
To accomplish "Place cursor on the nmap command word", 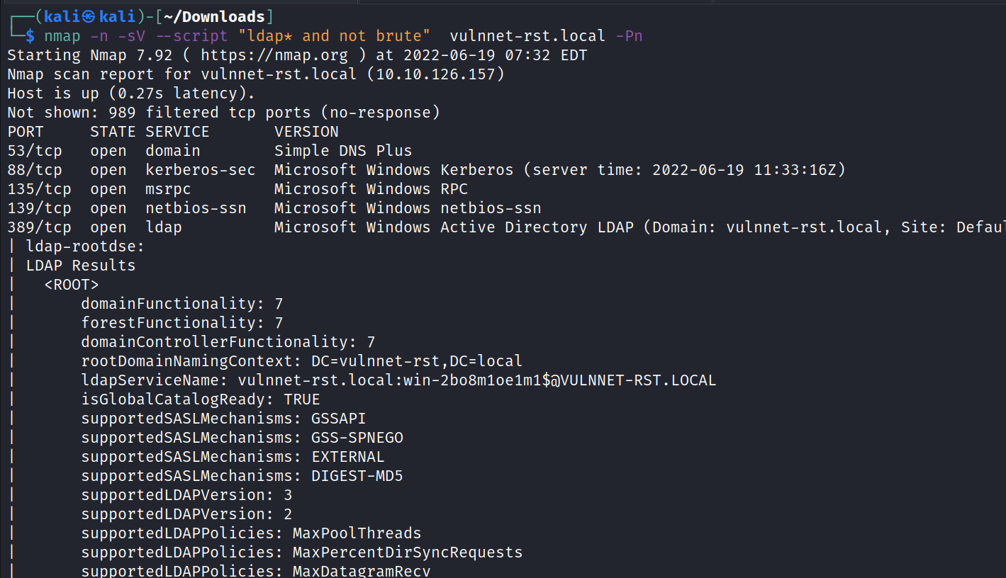I will pos(62,36).
